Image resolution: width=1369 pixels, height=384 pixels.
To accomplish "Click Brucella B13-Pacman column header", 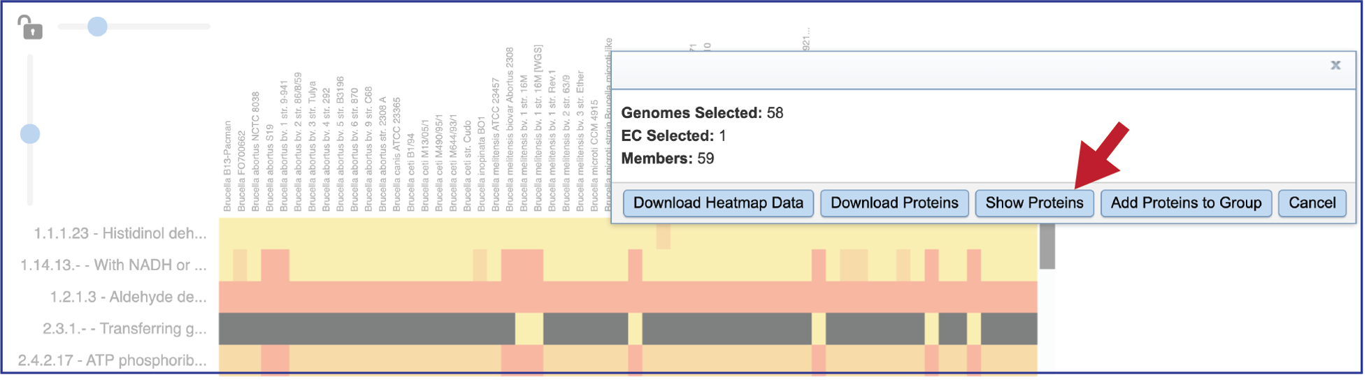I will point(228,167).
